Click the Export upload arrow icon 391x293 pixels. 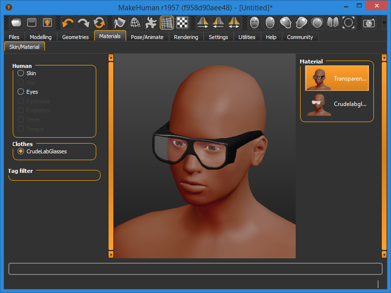coord(47,23)
